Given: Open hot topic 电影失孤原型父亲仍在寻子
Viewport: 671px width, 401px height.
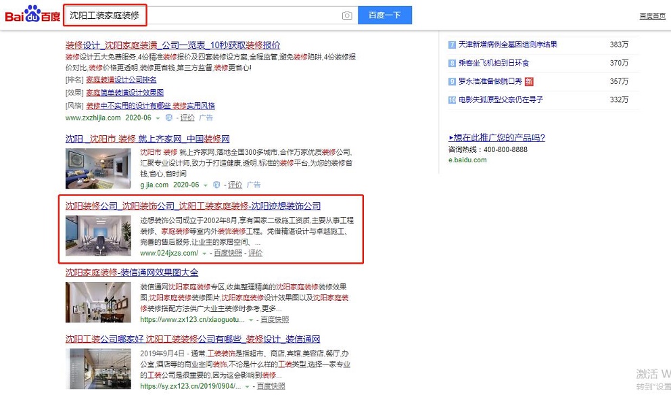Looking at the screenshot, I should [501, 99].
